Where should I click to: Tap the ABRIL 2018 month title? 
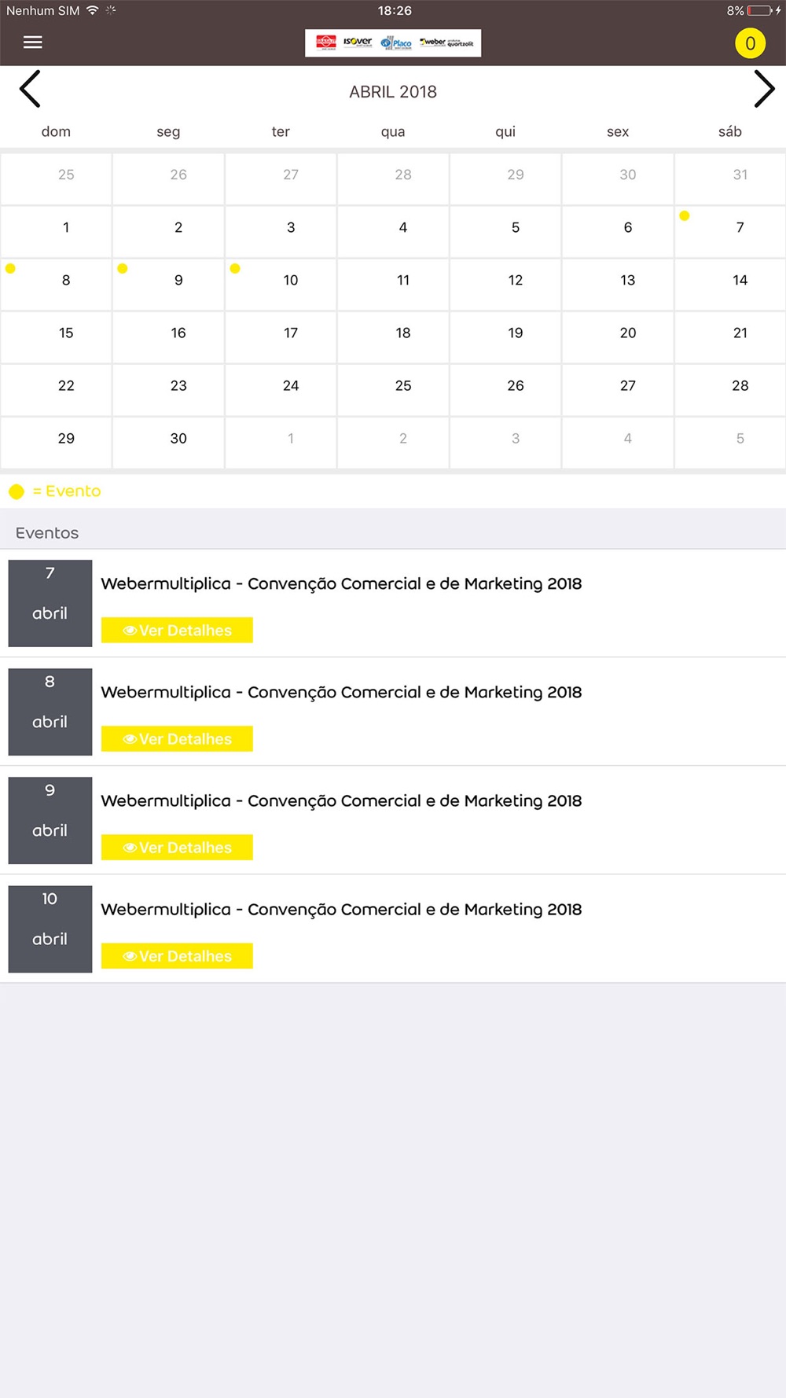(x=393, y=92)
